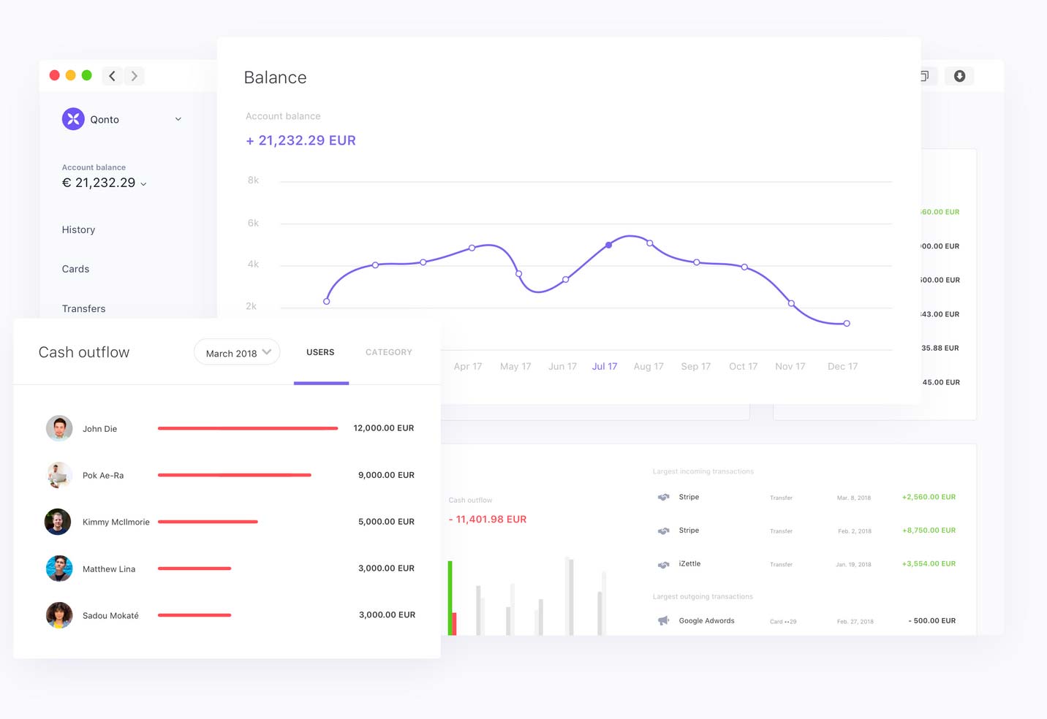This screenshot has height=719, width=1047.
Task: Expand the Qonto organization dropdown chevron
Action: coord(178,119)
